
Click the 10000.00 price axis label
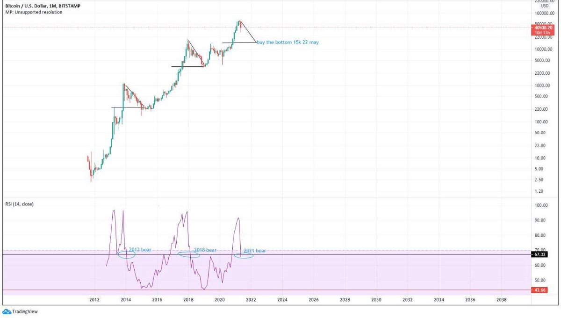544,49
